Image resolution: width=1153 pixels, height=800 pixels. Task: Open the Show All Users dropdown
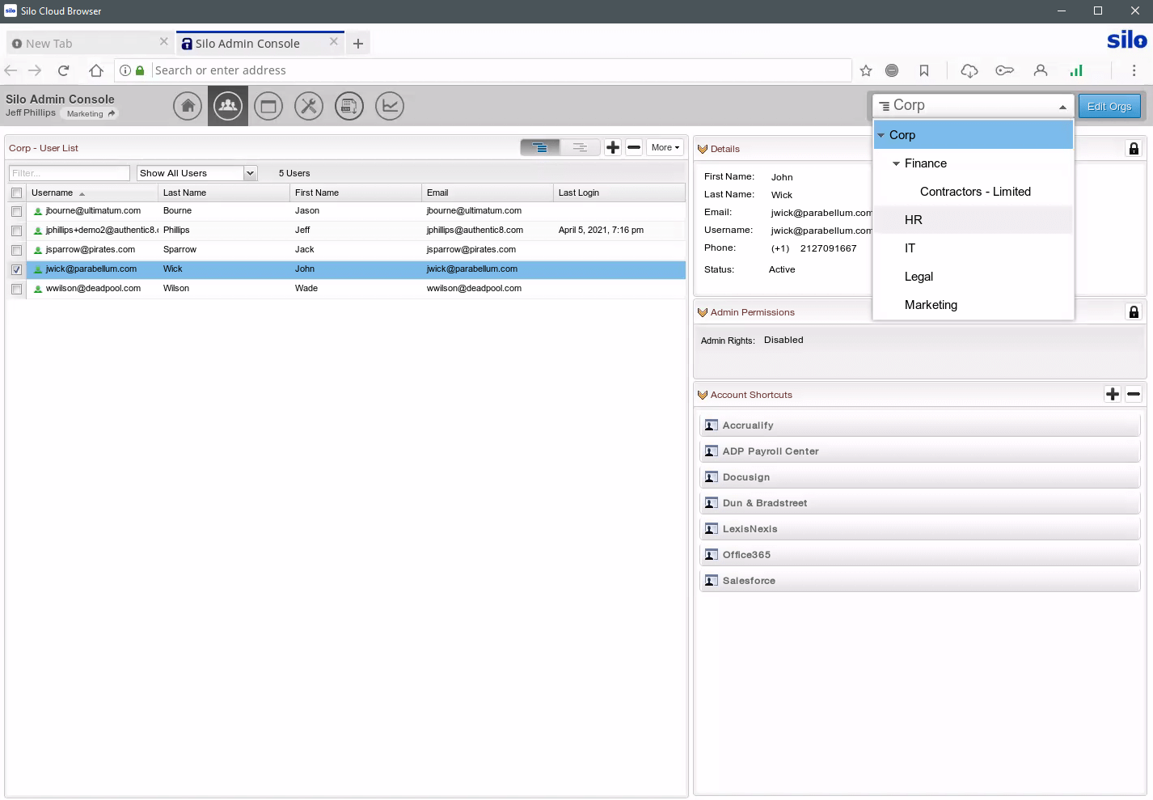196,173
